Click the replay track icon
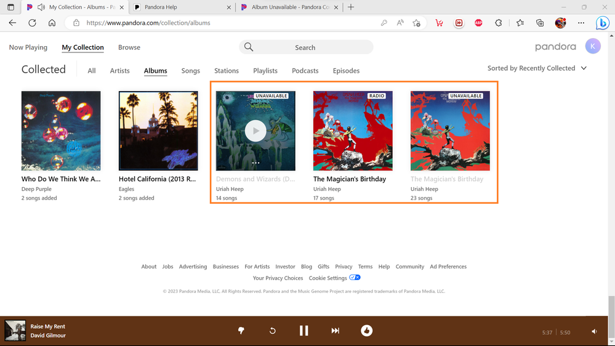615x346 pixels. click(272, 331)
